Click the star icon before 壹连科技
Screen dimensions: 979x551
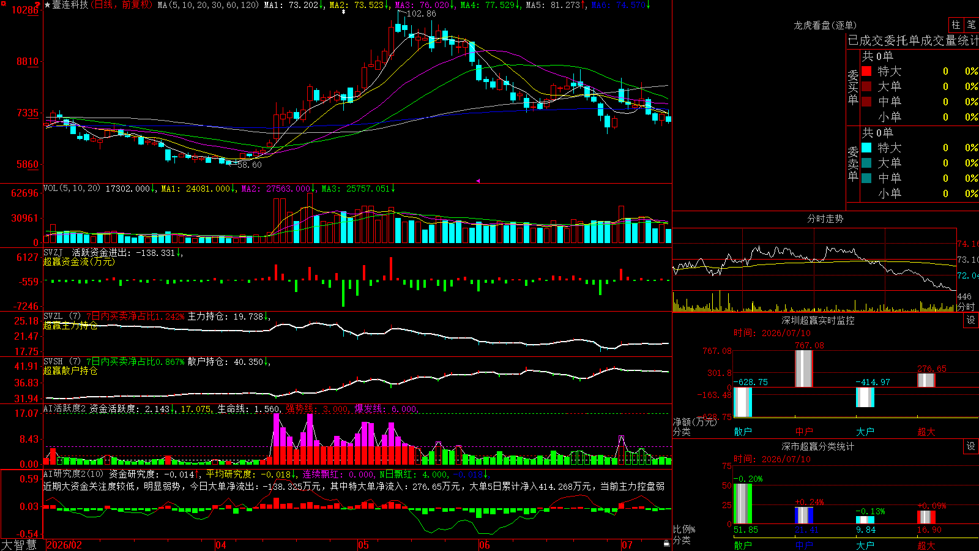coord(47,5)
